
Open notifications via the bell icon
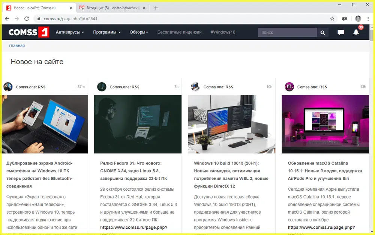pos(356,32)
